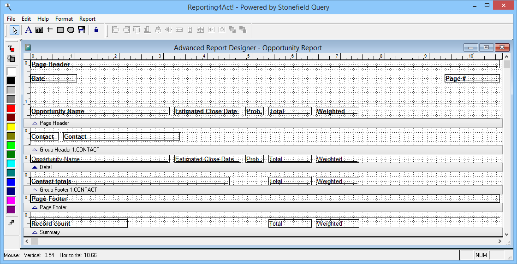Pick the white color swatch
This screenshot has height=264, width=517.
11,71
